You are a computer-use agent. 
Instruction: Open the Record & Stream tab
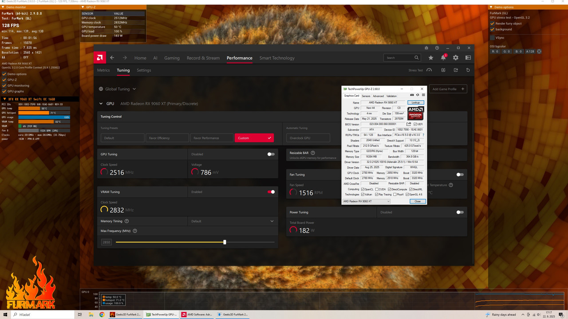(x=203, y=58)
